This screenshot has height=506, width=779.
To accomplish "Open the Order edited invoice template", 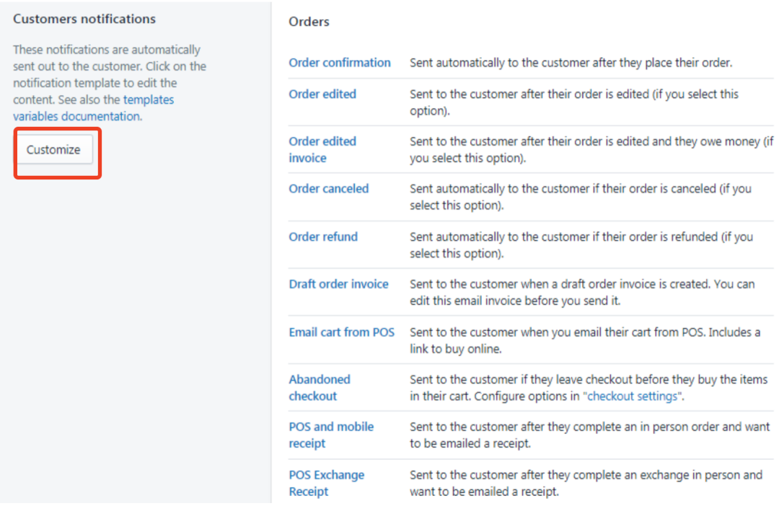I will 322,149.
